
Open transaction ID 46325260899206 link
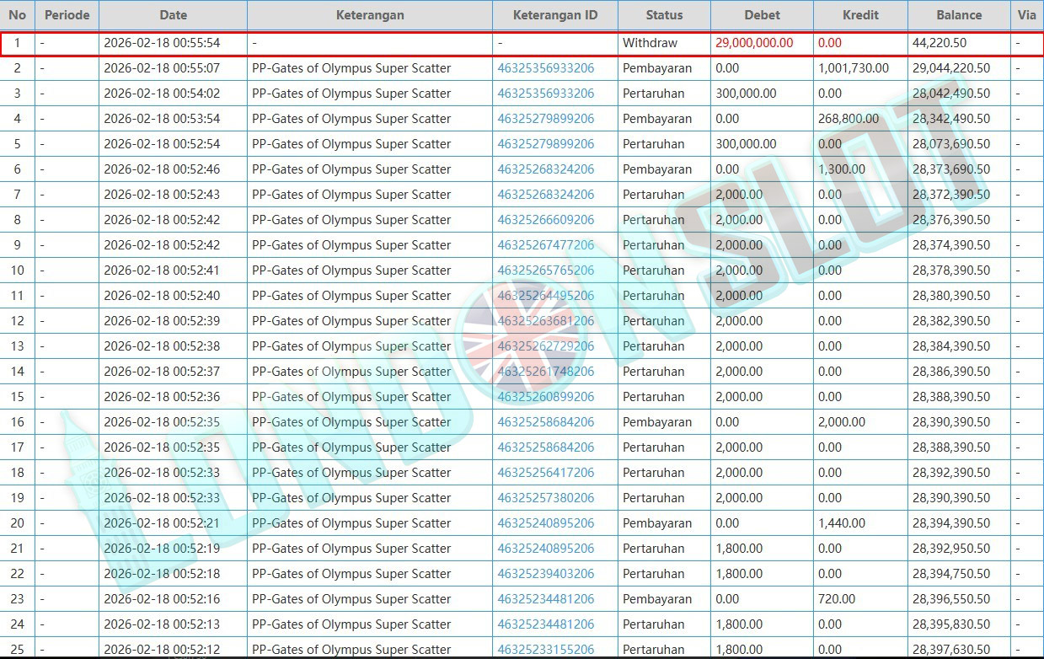tap(545, 397)
